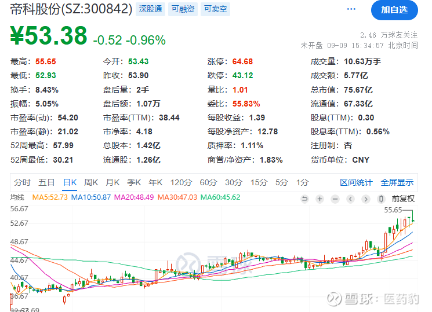Click the 换手 value 8.43%
432x312 pixels.
point(47,90)
